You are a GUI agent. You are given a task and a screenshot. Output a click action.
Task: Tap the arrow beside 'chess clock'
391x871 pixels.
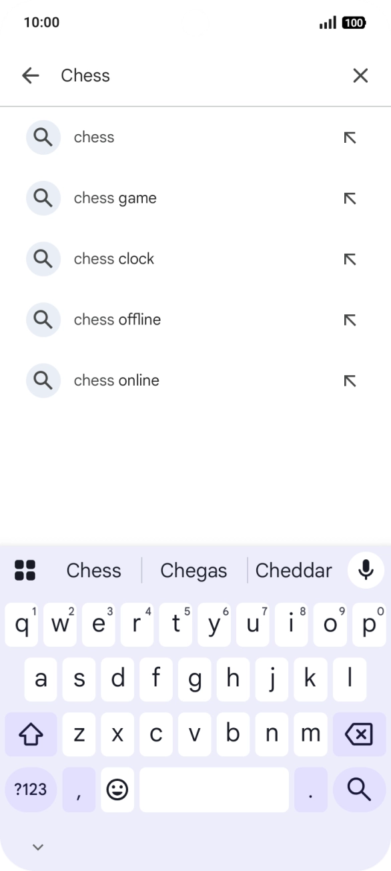(x=350, y=259)
